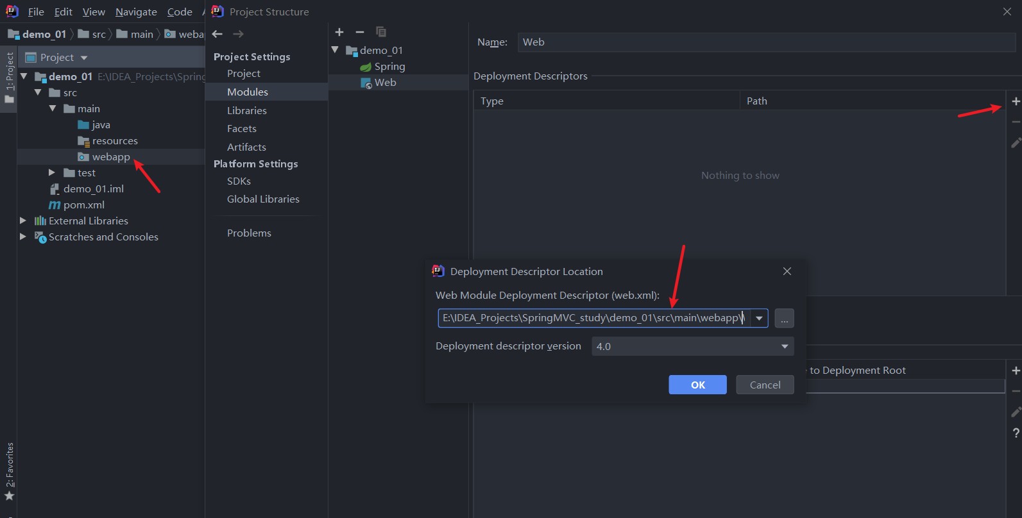Remove the web resource directory with the minus icon
Screen dimensions: 1022x518
[x=1016, y=391]
